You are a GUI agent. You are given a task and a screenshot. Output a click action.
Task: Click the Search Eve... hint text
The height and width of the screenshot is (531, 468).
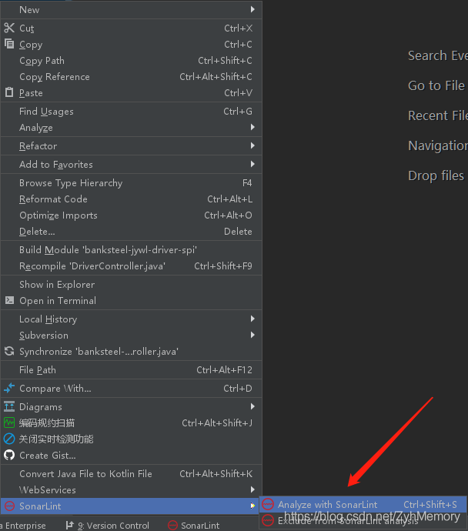[438, 55]
